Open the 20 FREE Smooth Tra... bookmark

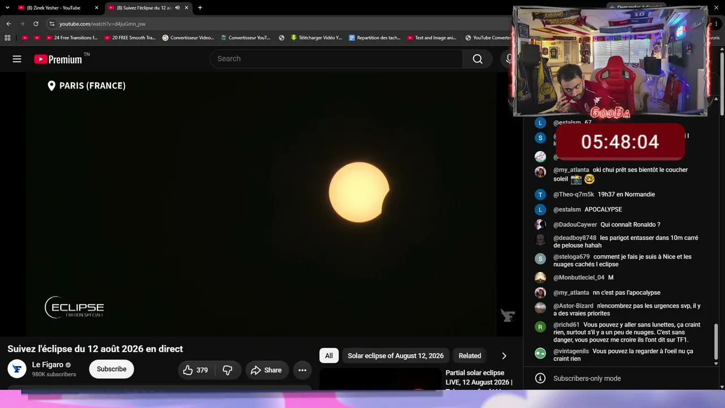coord(130,38)
